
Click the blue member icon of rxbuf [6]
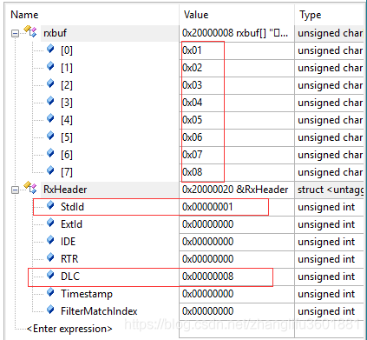point(50,153)
